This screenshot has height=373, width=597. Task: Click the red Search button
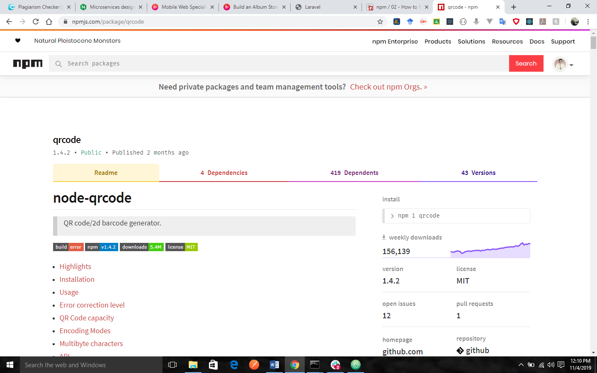pyautogui.click(x=526, y=63)
